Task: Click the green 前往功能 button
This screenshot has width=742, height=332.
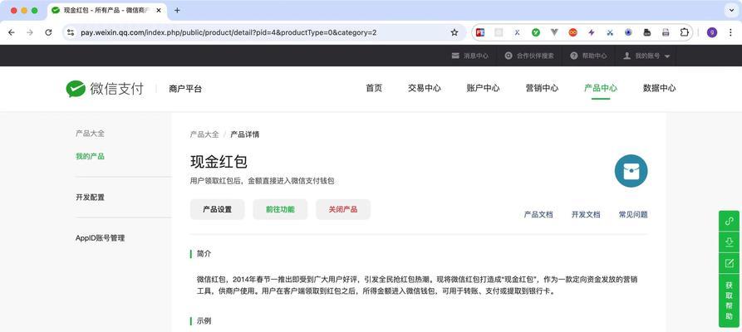Action: tap(280, 209)
